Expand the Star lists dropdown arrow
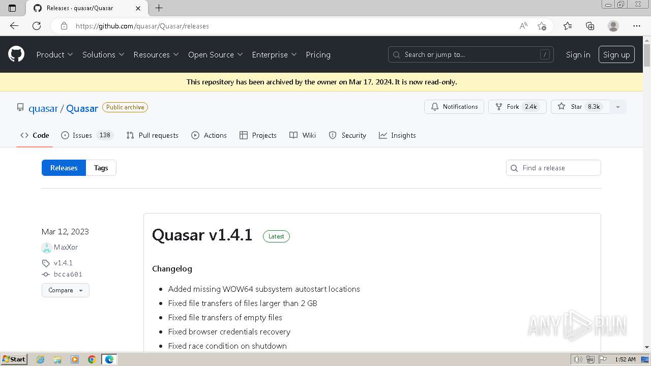Screen dimensions: 651x366 point(618,107)
